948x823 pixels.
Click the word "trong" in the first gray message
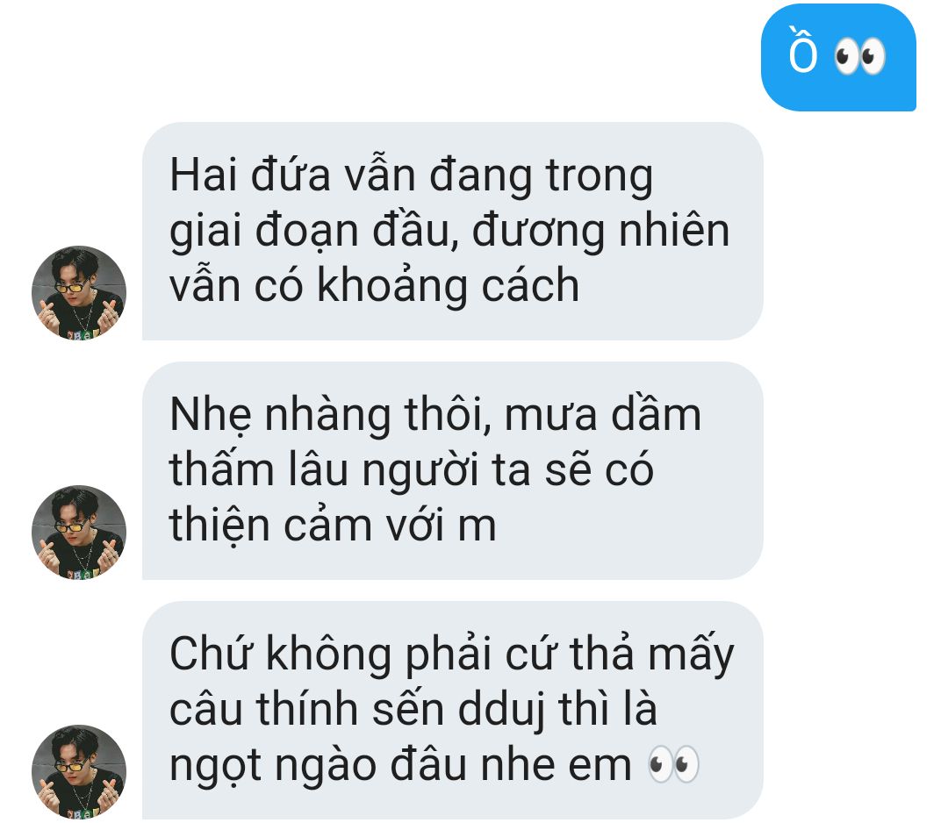(600, 176)
